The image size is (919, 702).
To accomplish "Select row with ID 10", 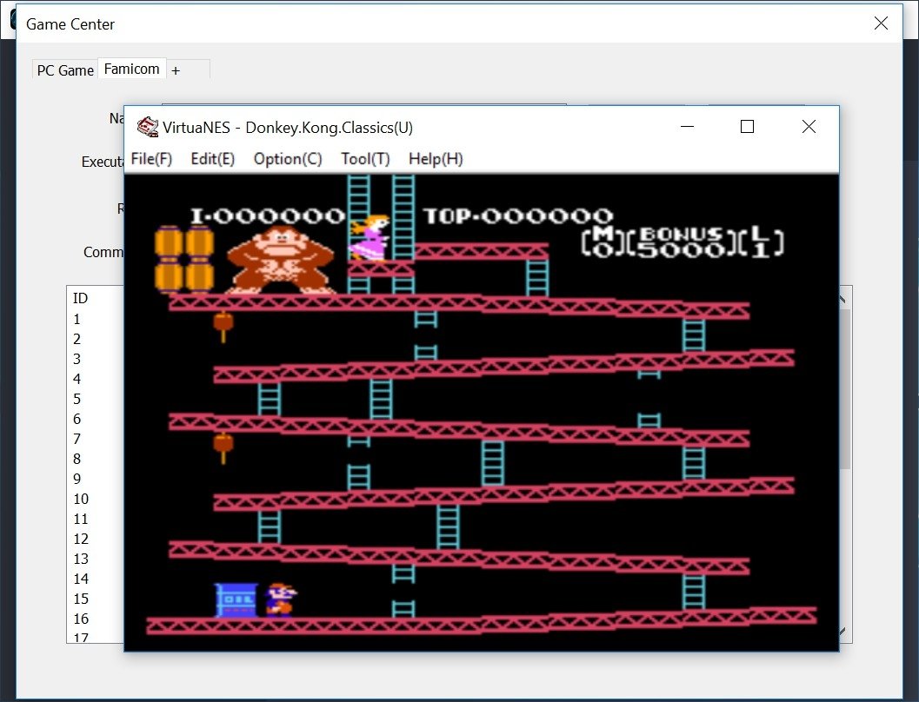I will pyautogui.click(x=81, y=499).
